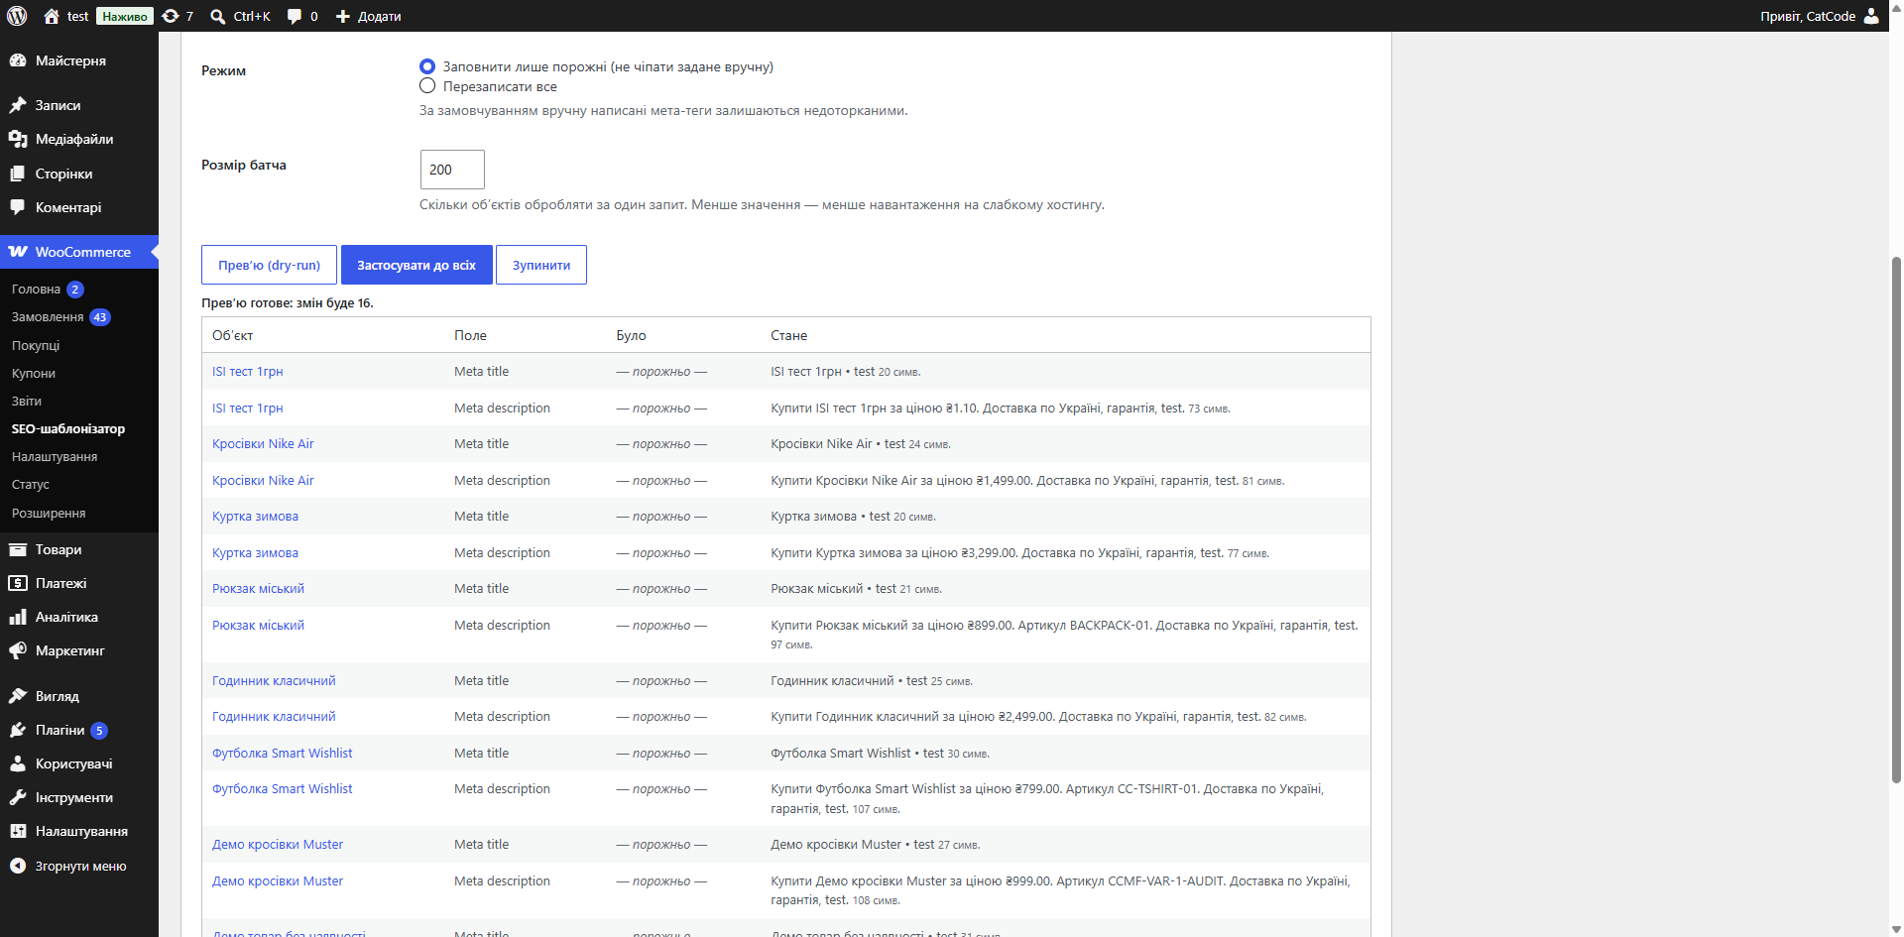The image size is (1904, 937).
Task: Click the Об'єкт column header
Action: [x=232, y=335]
